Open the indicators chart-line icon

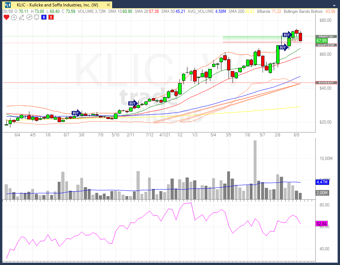click(x=29, y=17)
